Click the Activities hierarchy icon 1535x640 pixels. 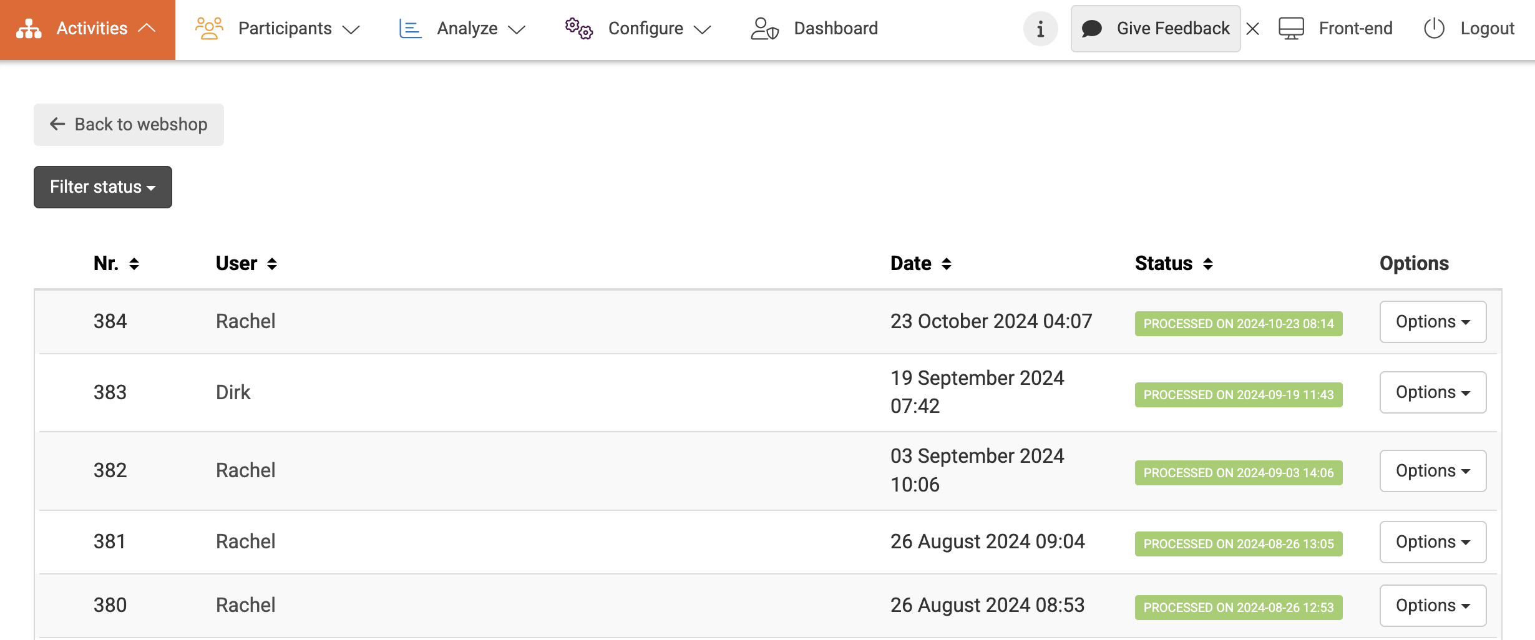coord(29,29)
